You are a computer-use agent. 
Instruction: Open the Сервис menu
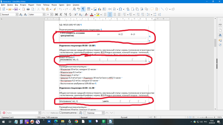pos(61,5)
